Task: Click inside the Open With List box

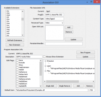Action: coord(55,33)
